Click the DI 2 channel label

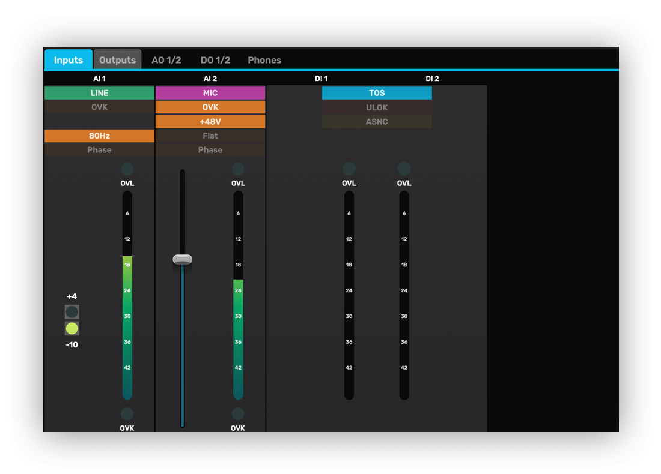433,79
